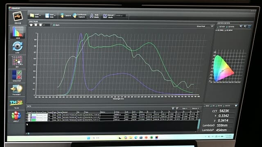262x147 pixels.
Task: Open the TRANSMIT lamp tool
Action: [16, 90]
